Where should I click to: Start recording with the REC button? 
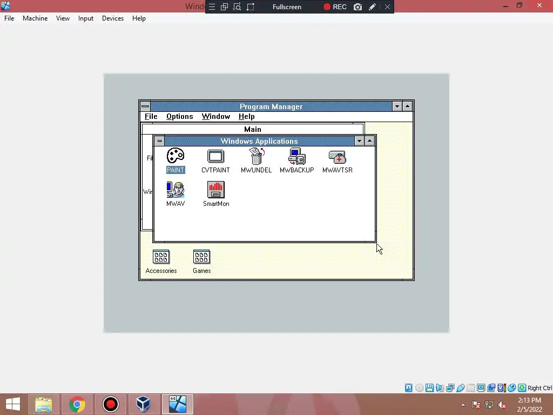(x=335, y=6)
